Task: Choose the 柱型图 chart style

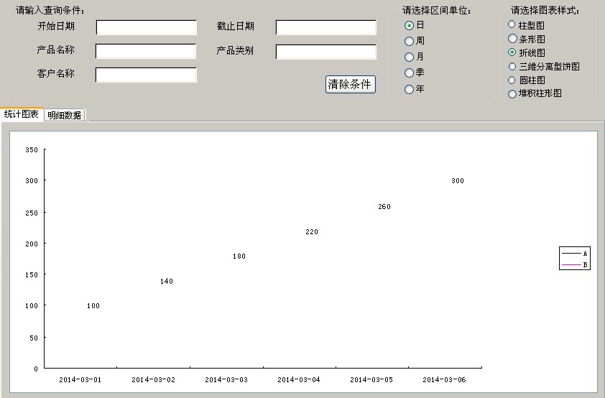Action: point(512,24)
